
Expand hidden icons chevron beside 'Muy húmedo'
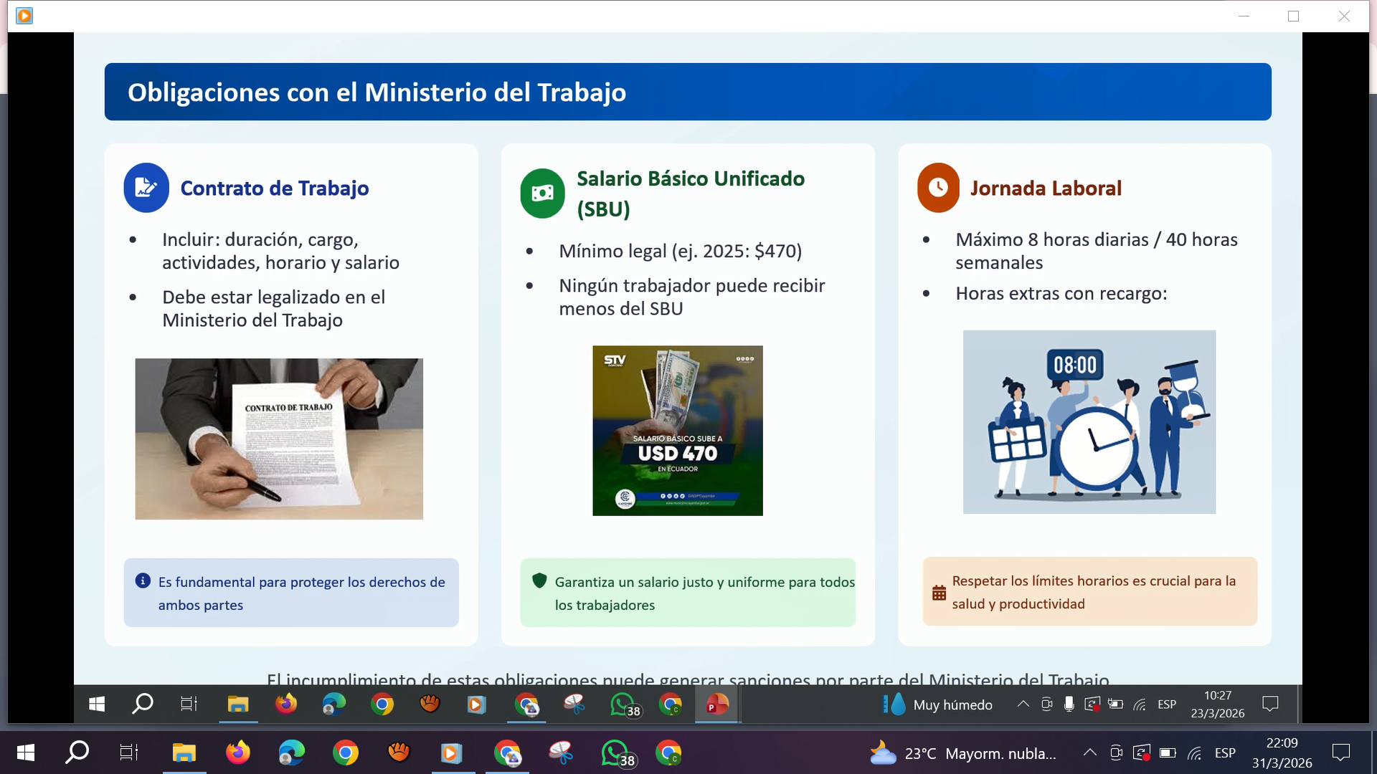1023,704
